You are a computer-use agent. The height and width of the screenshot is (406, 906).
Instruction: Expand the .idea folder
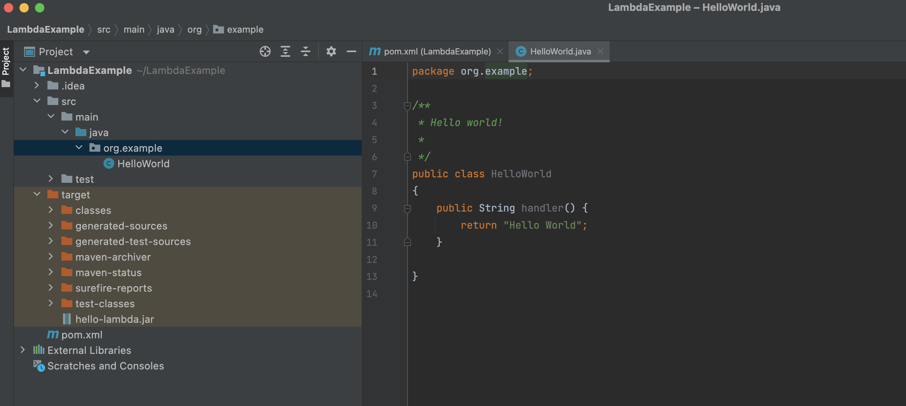37,86
